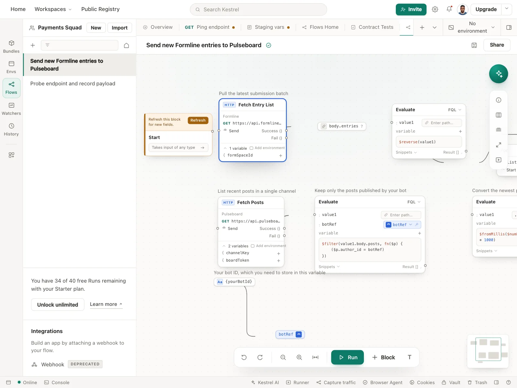
Task: Toggle the left sidebar from status bar
Action: (9, 383)
